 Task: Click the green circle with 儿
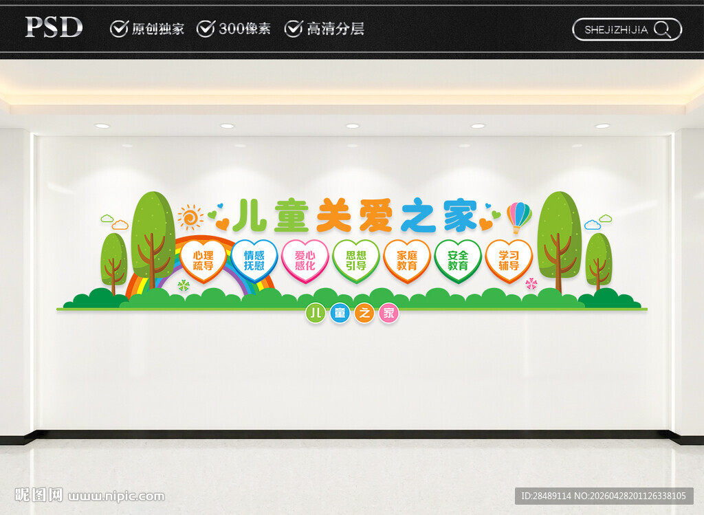(x=316, y=313)
